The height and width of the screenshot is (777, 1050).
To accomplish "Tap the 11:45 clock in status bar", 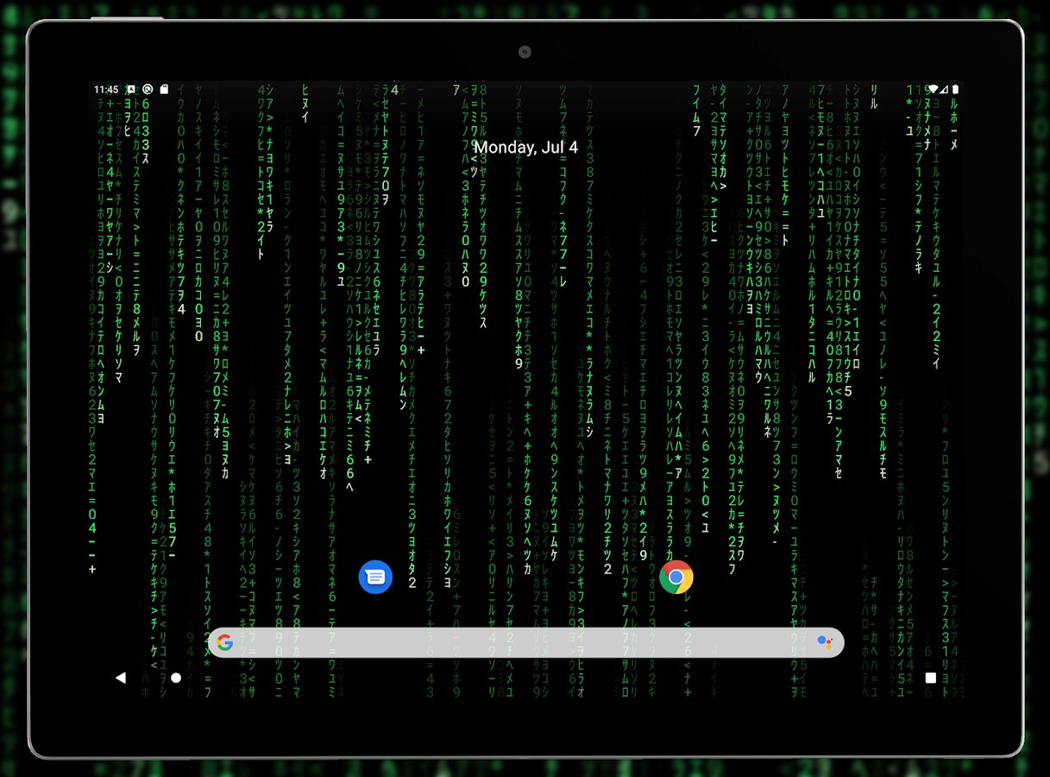I will [x=106, y=89].
